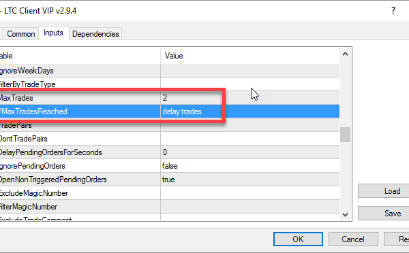This screenshot has height=253, width=409.
Task: Select the Inputs tab
Action: click(x=53, y=33)
